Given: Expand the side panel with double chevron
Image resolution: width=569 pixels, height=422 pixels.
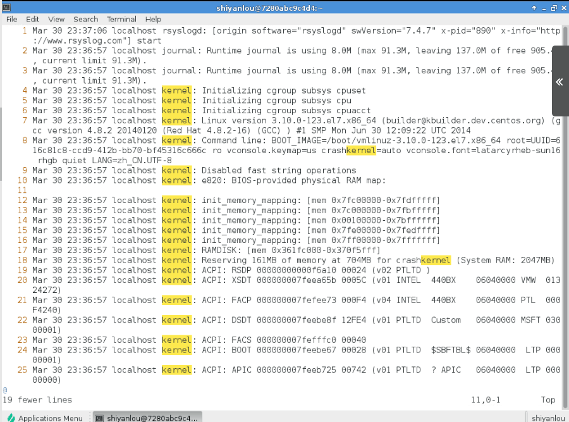Looking at the screenshot, I should 559,82.
